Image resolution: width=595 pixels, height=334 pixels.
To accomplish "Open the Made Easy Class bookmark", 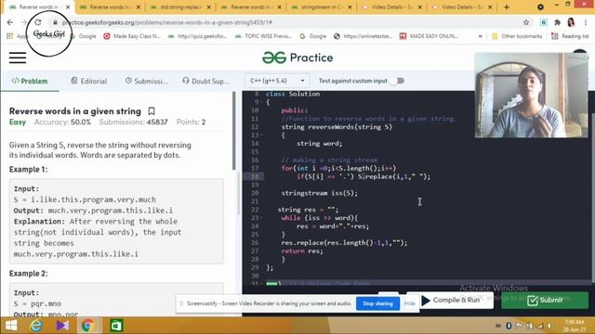I will coord(132,36).
